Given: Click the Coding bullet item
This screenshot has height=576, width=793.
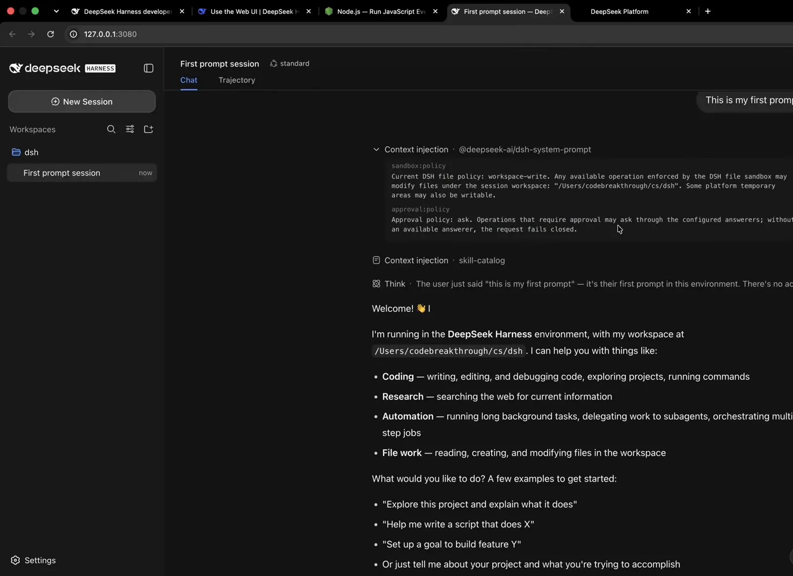Looking at the screenshot, I should coord(566,377).
